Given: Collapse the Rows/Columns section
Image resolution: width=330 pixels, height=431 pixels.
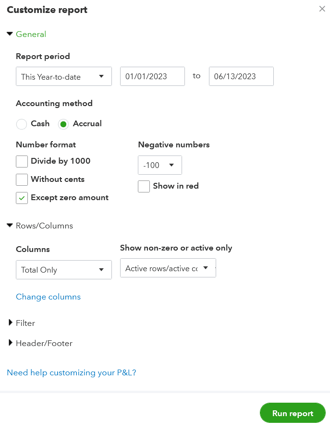Looking at the screenshot, I should pyautogui.click(x=10, y=226).
